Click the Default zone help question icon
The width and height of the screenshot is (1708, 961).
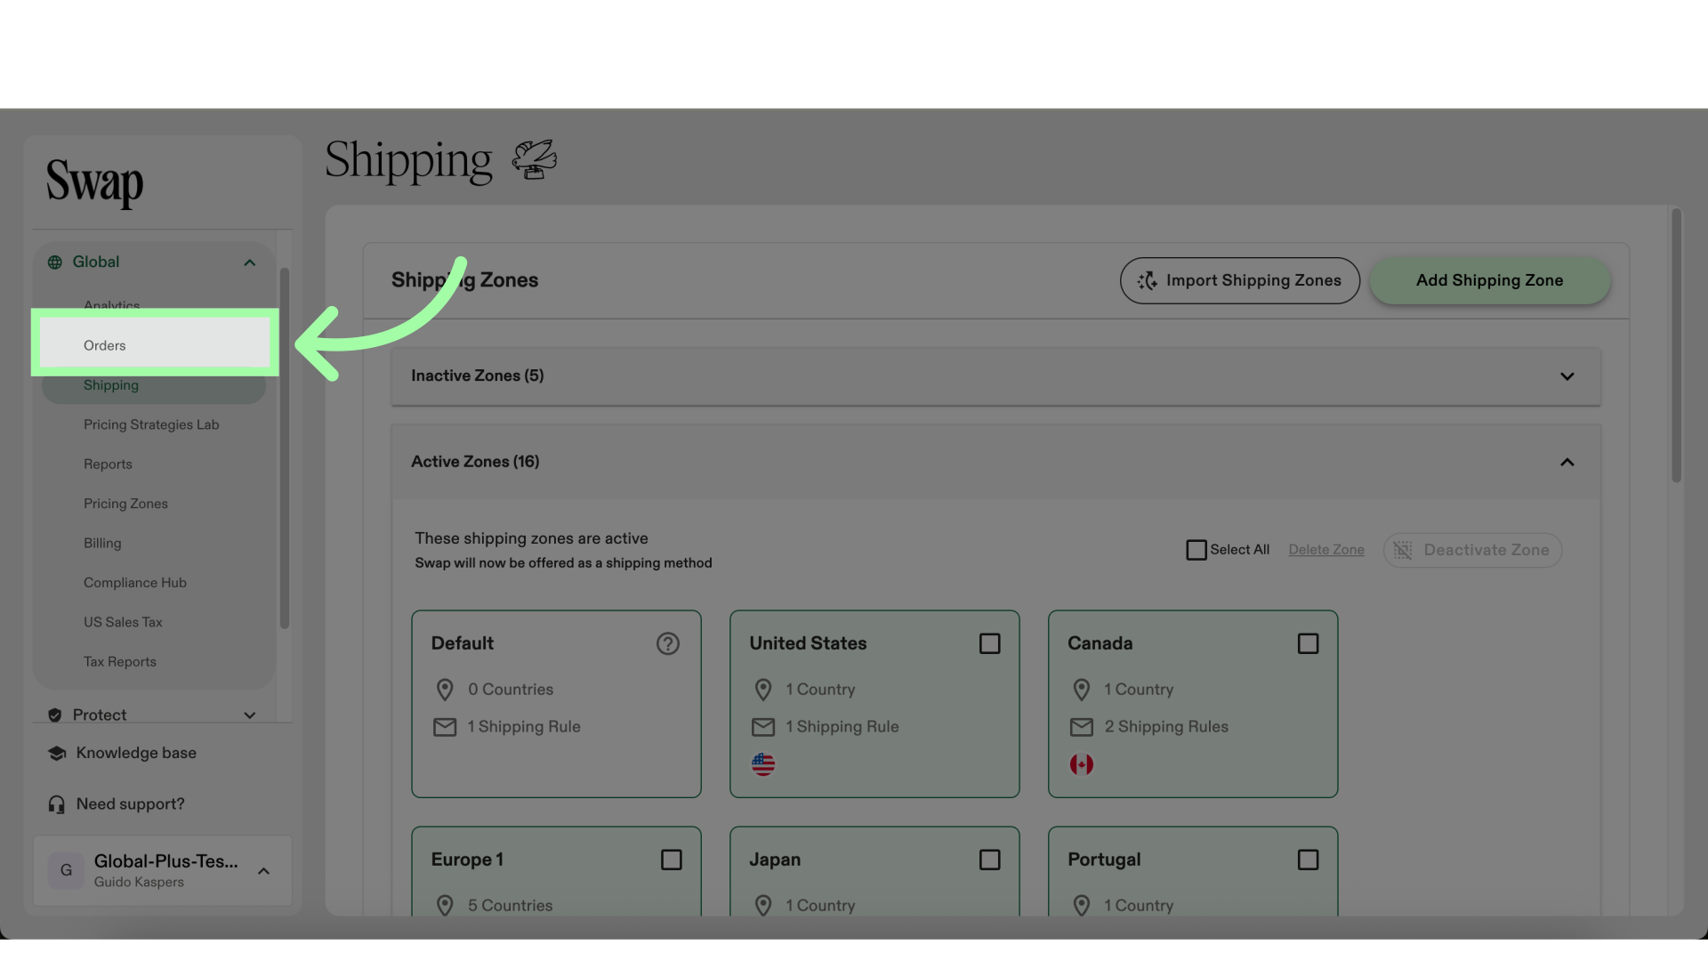(668, 643)
